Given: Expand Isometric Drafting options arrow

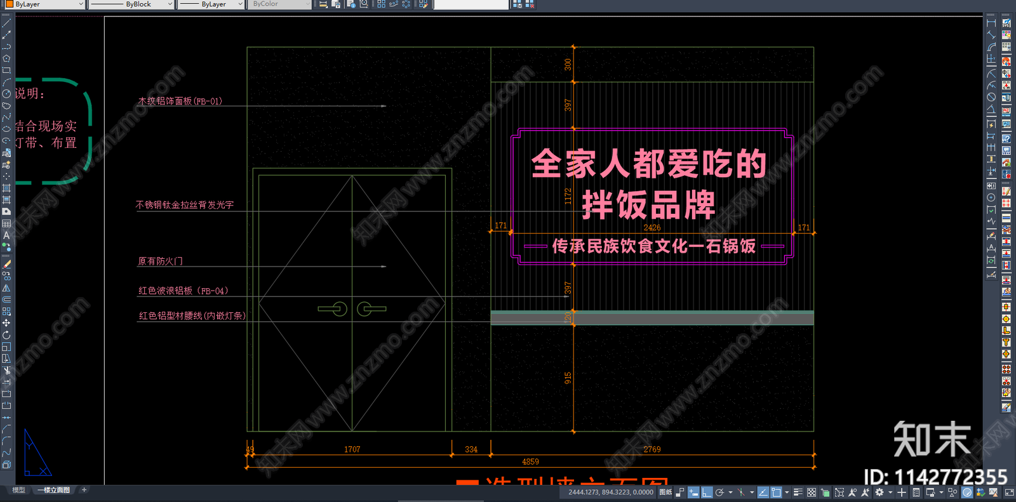Looking at the screenshot, I should click(x=752, y=492).
